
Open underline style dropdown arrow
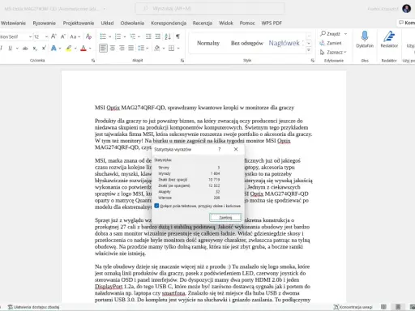17,49
